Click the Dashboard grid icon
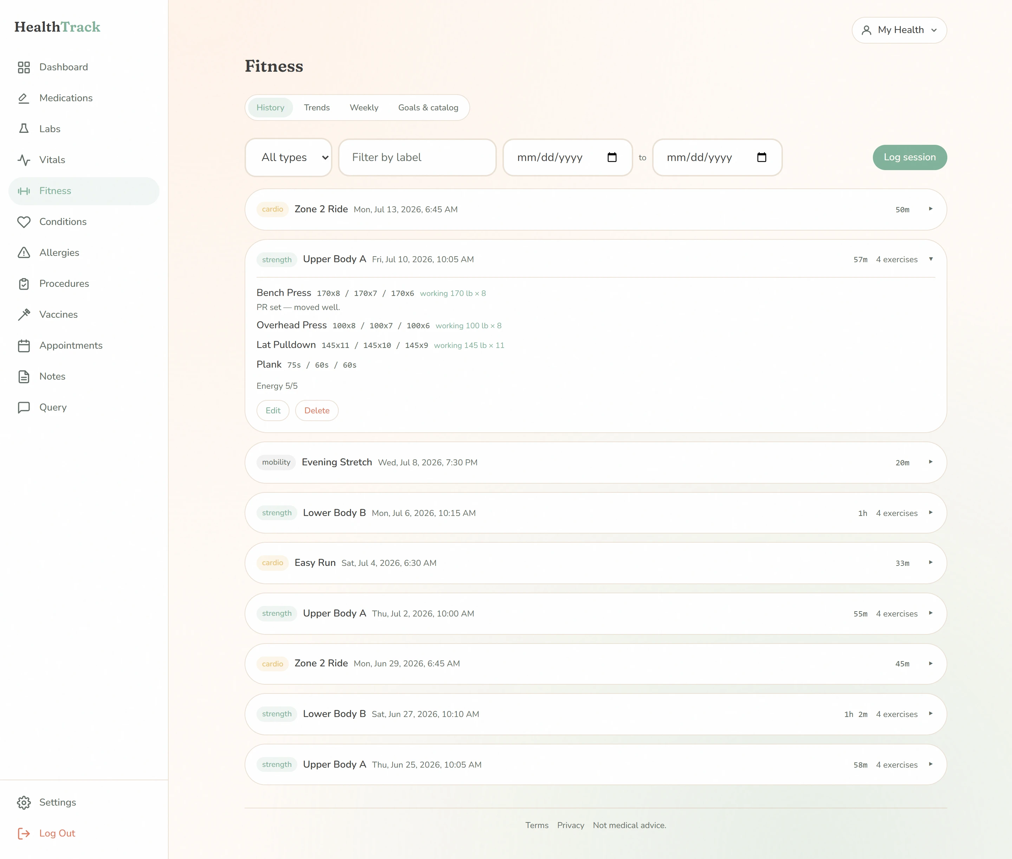 click(24, 67)
